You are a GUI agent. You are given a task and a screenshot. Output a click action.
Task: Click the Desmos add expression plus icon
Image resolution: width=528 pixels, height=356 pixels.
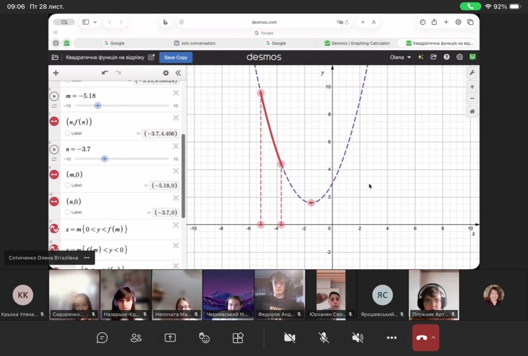click(x=56, y=73)
